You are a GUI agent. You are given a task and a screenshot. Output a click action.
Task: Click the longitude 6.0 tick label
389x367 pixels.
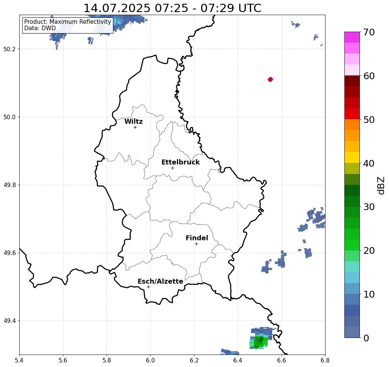tap(150, 360)
